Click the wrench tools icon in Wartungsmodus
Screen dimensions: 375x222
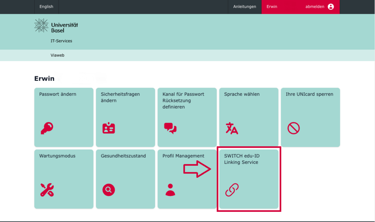coord(47,190)
